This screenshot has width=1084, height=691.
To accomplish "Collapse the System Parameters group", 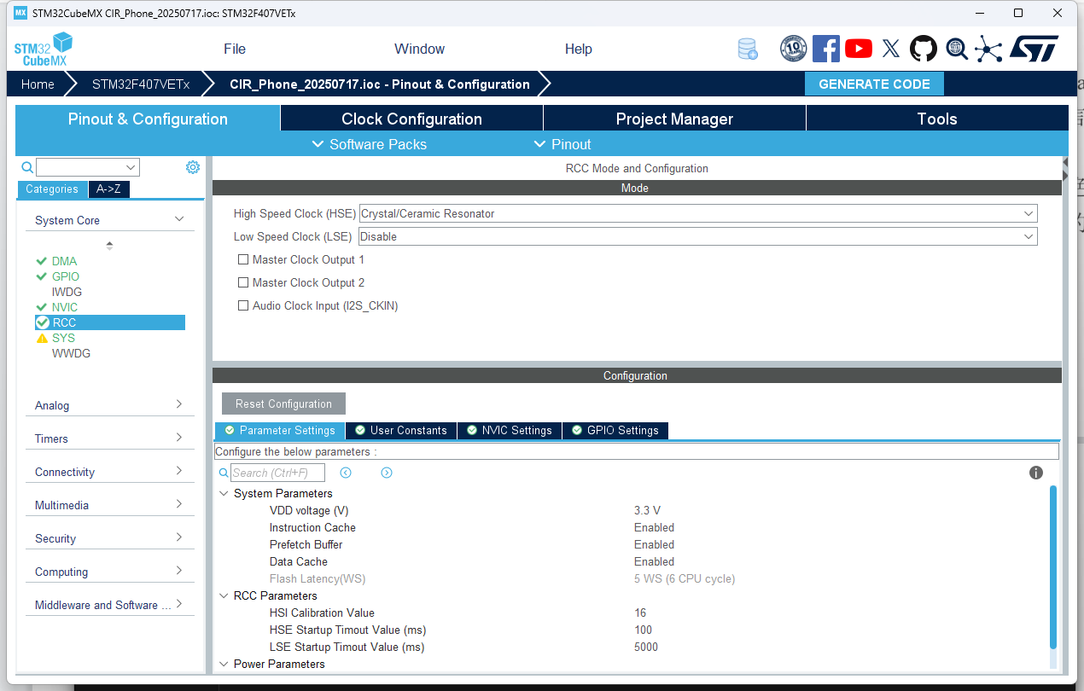I will coord(224,493).
